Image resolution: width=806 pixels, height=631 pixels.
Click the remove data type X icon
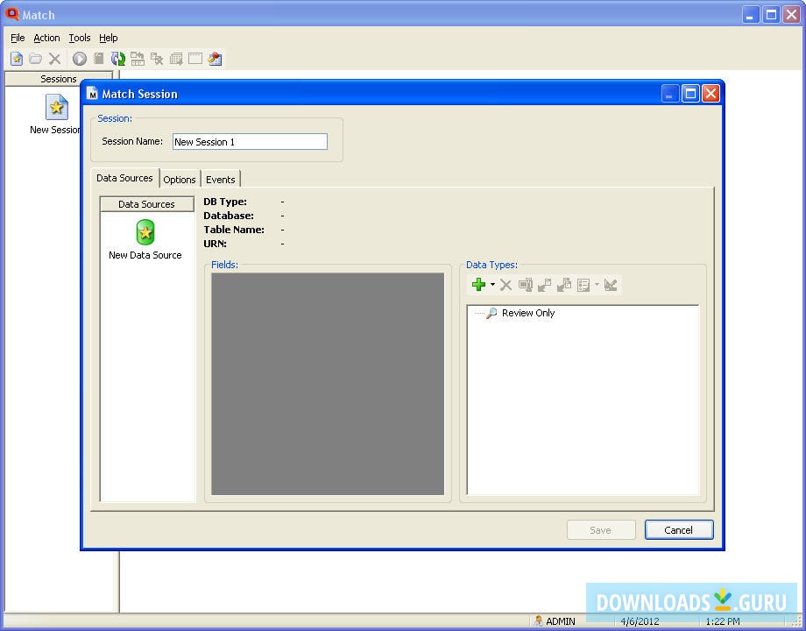tap(506, 285)
